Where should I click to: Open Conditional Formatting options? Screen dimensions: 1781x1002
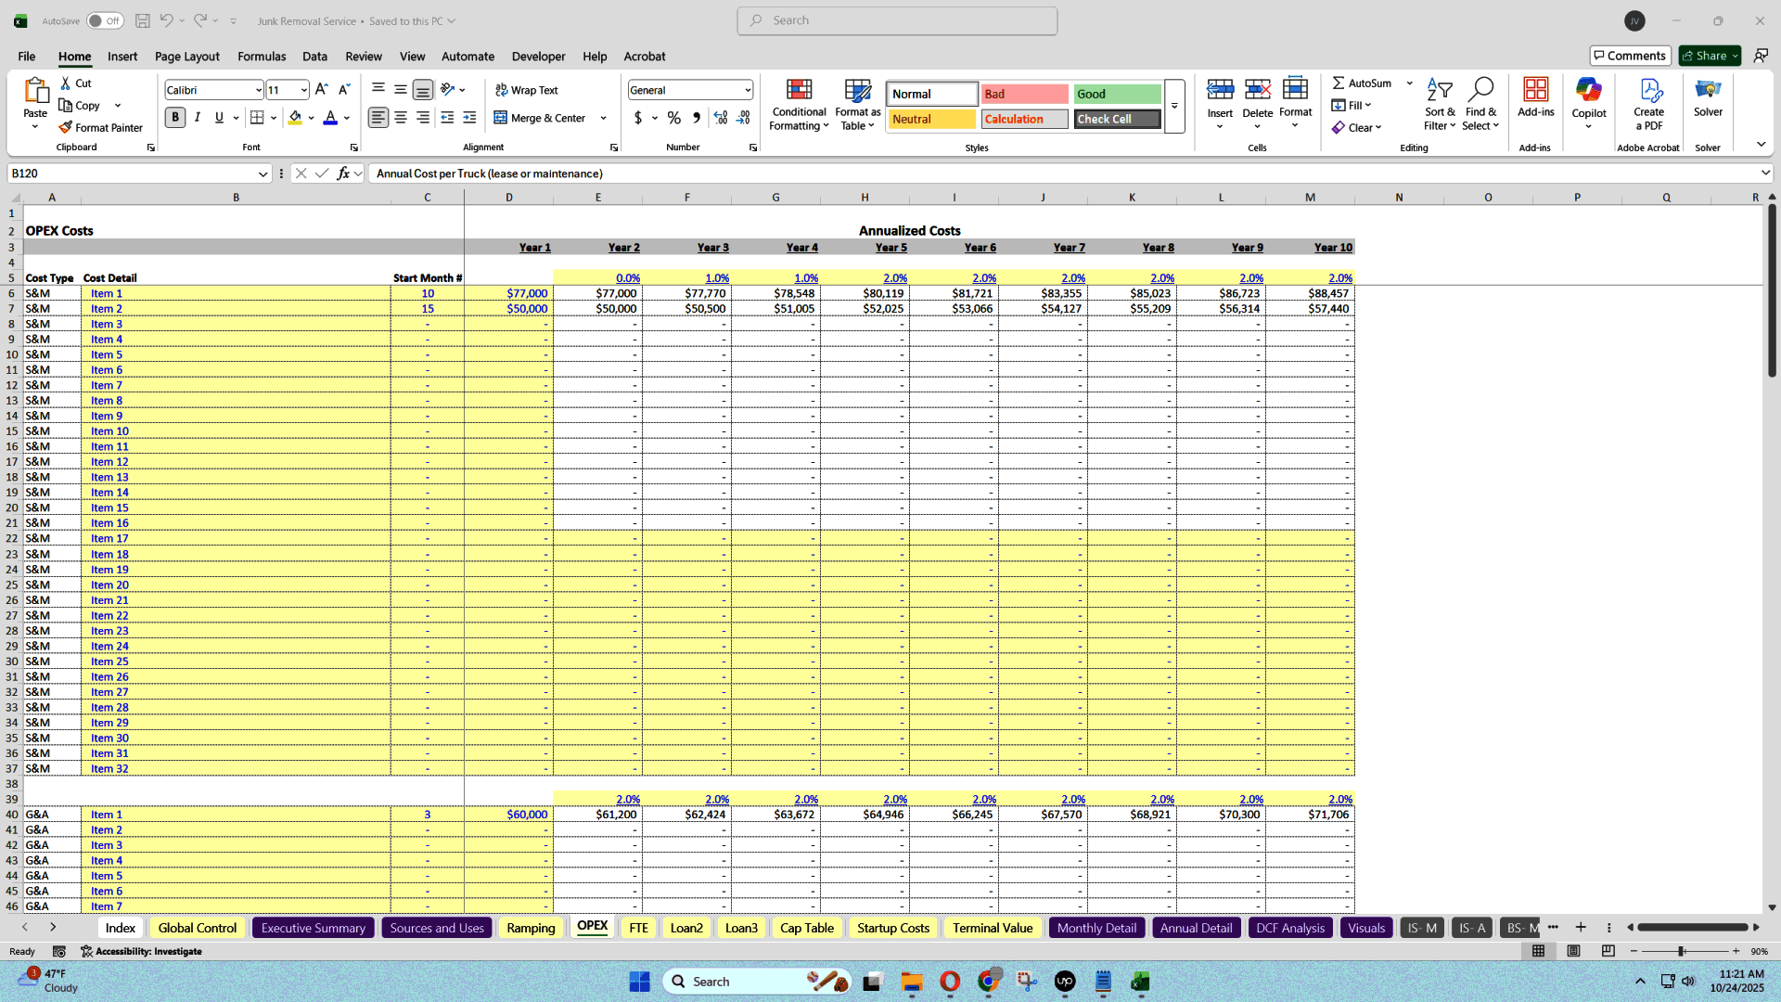tap(799, 104)
